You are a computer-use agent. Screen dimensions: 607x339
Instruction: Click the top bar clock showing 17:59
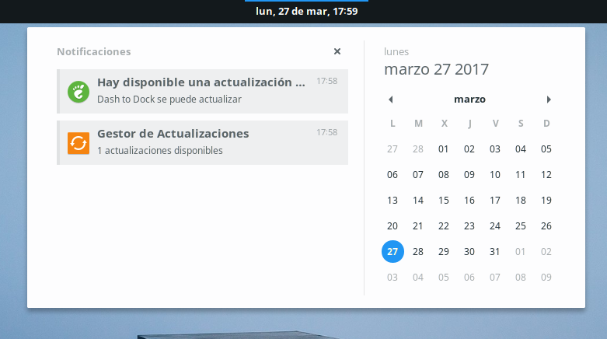pos(306,11)
